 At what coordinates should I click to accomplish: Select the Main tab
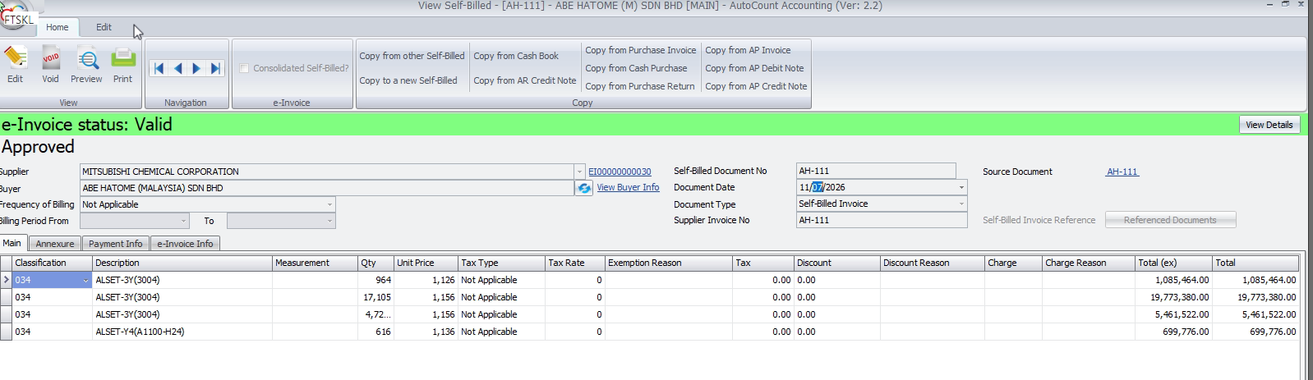pos(12,243)
